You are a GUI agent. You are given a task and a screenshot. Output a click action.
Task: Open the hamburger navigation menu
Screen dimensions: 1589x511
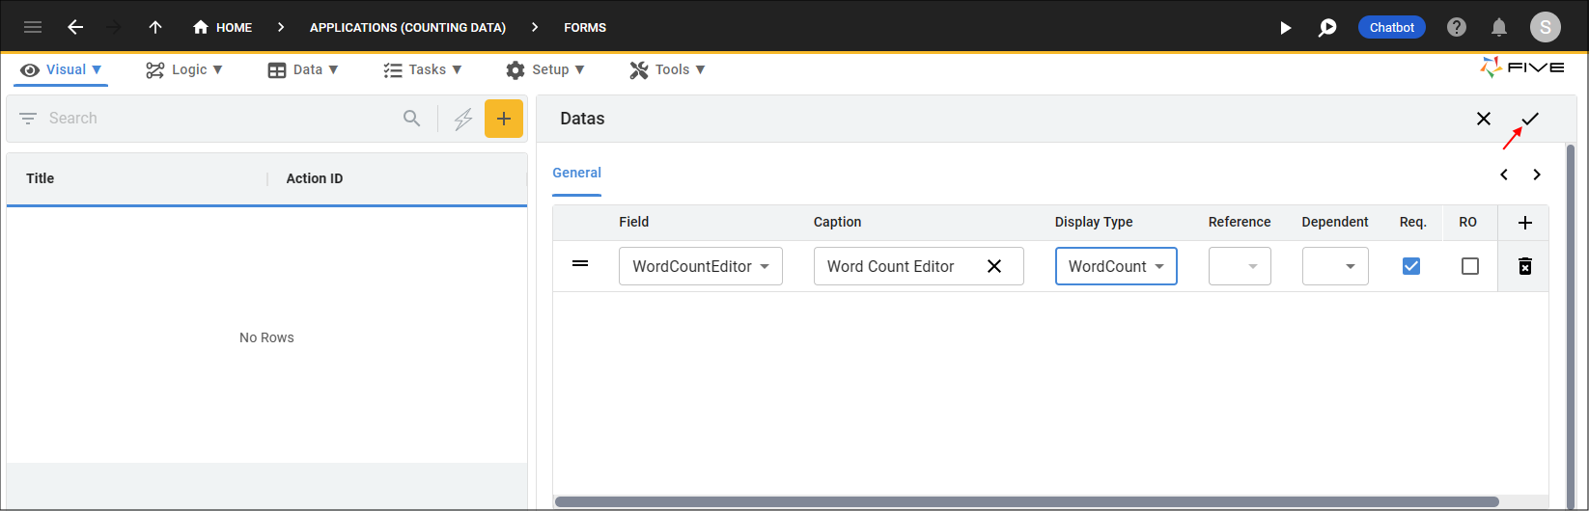tap(33, 27)
